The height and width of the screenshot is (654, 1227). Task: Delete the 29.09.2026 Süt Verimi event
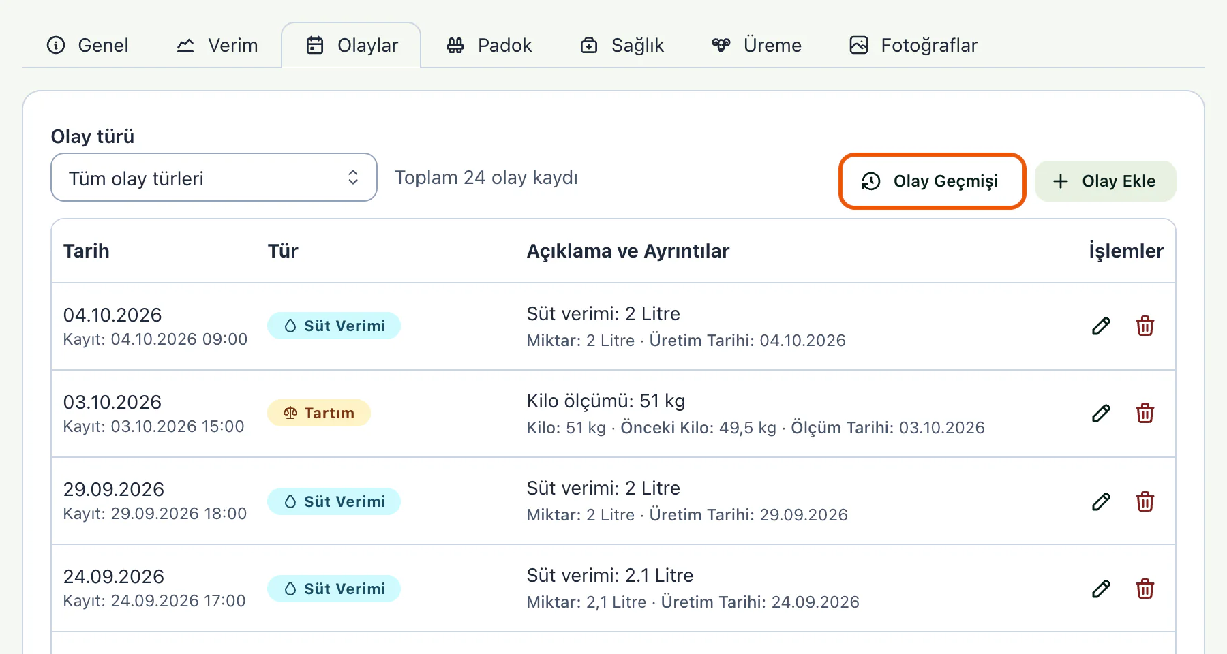click(x=1145, y=502)
